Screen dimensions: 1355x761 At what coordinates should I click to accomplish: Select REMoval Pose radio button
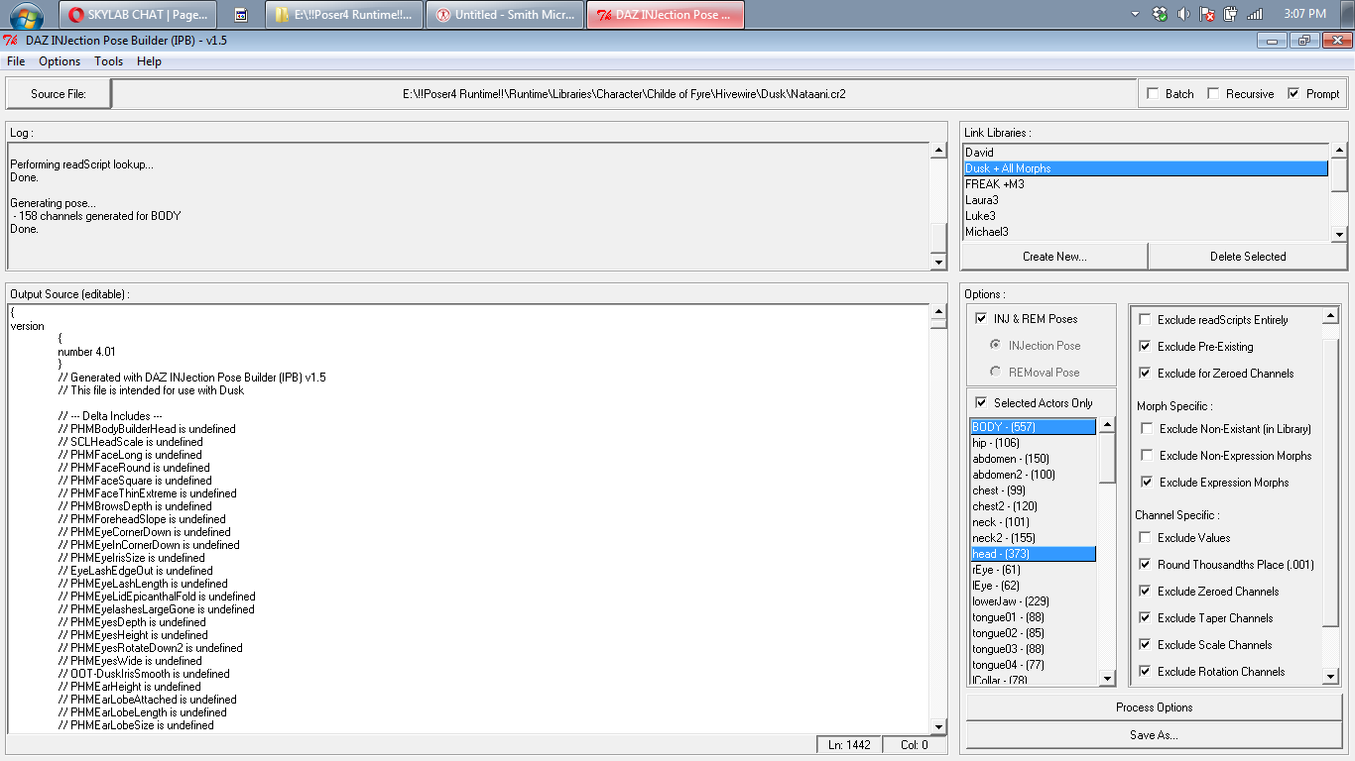tap(996, 372)
